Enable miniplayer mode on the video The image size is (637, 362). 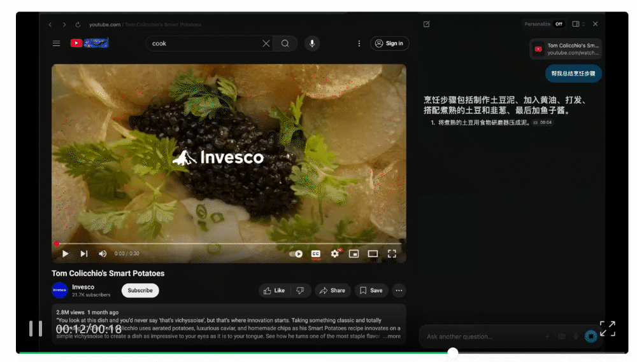coord(354,254)
